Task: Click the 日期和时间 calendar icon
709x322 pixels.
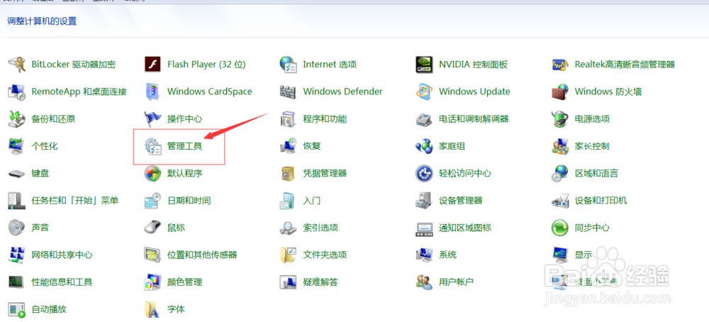Action: point(153,200)
